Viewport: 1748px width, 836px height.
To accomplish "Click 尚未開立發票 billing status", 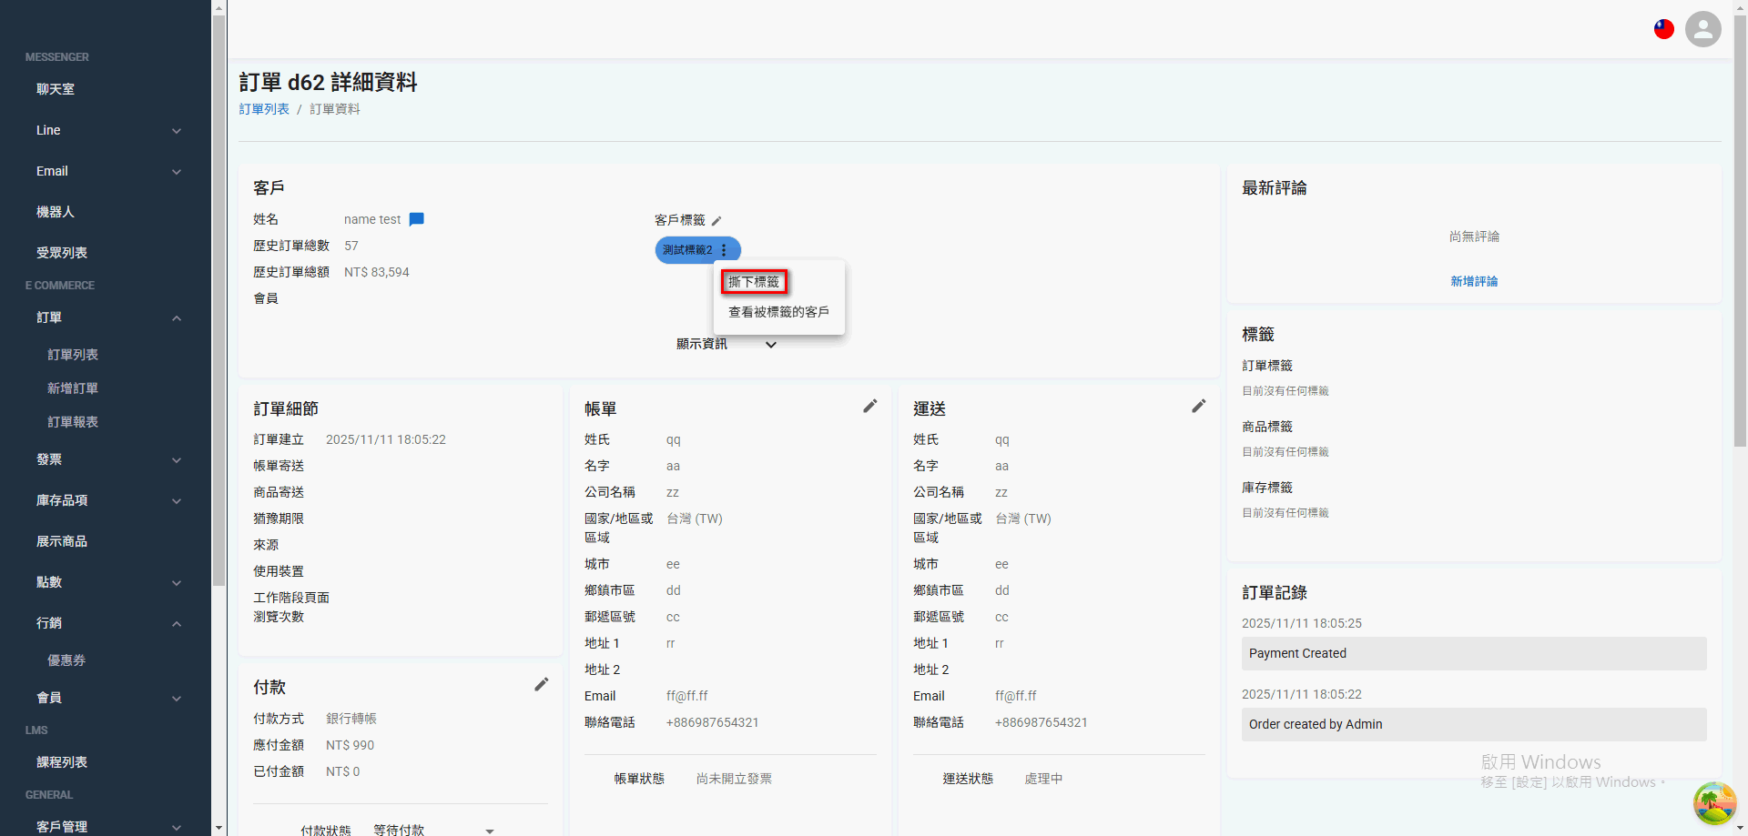I will pyautogui.click(x=734, y=779).
